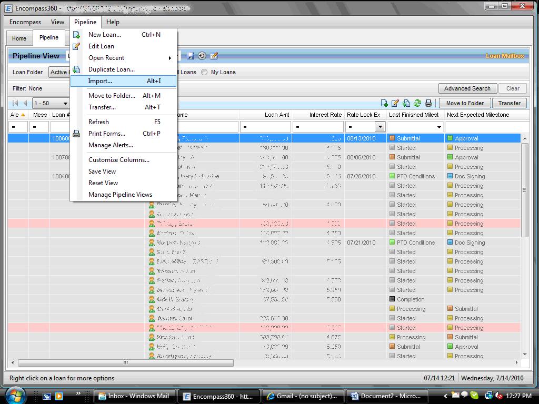Choose Manage Alerts... menu entry

tap(123, 145)
